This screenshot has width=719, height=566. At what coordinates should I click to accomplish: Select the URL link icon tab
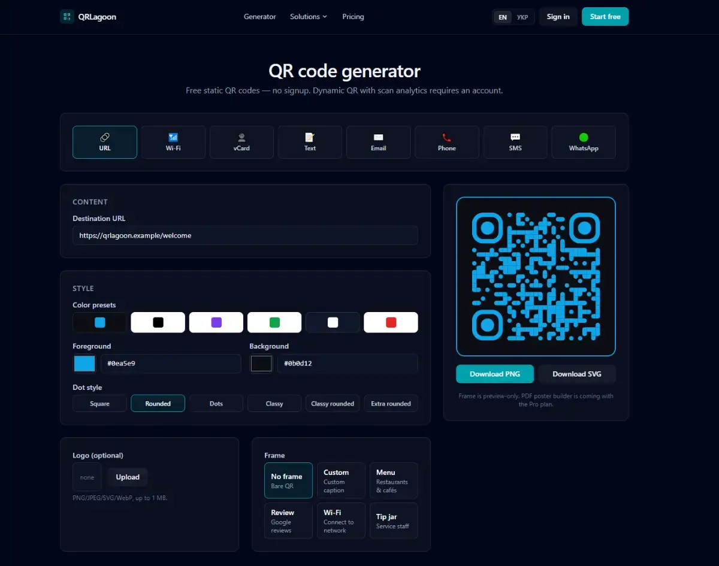105,142
